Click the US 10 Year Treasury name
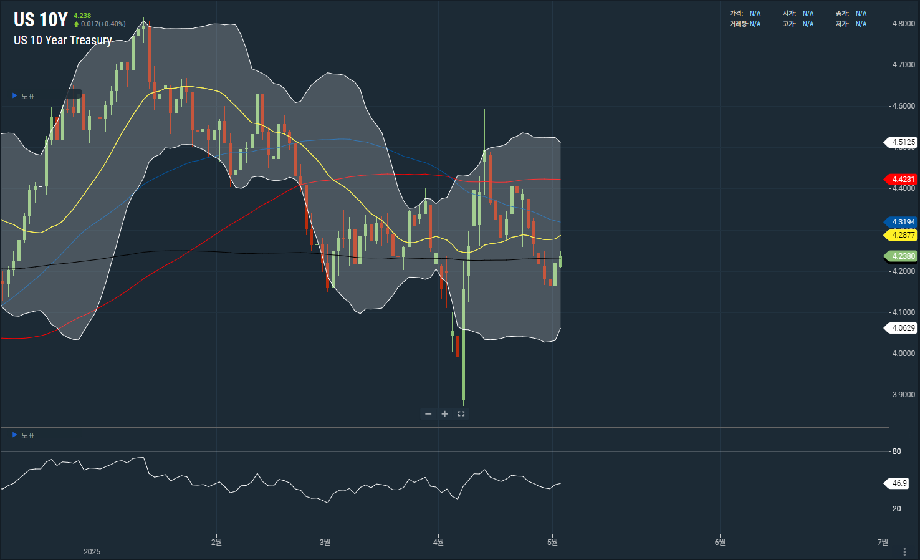Screen dimensions: 920x560 tap(63, 41)
